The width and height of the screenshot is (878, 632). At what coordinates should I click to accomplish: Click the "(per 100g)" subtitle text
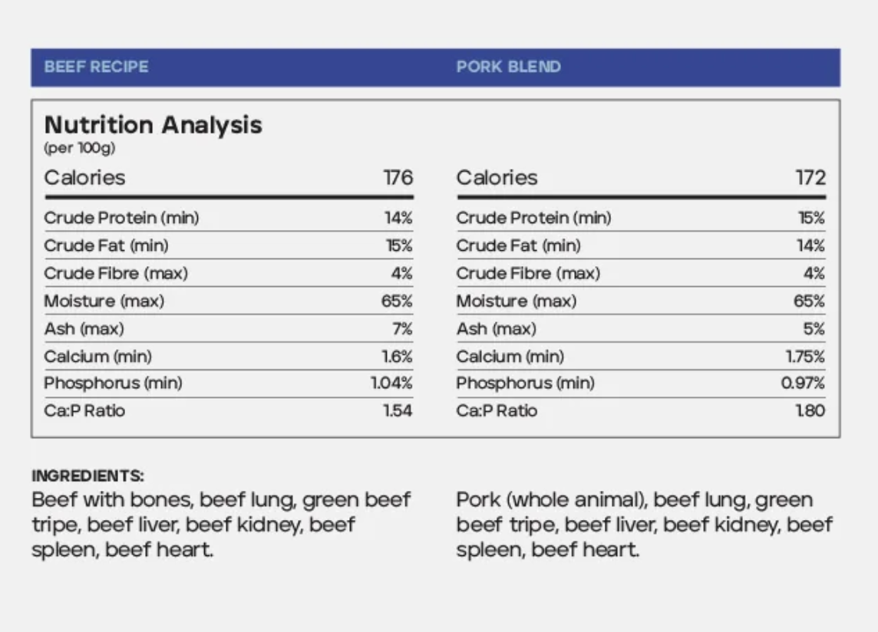click(80, 148)
